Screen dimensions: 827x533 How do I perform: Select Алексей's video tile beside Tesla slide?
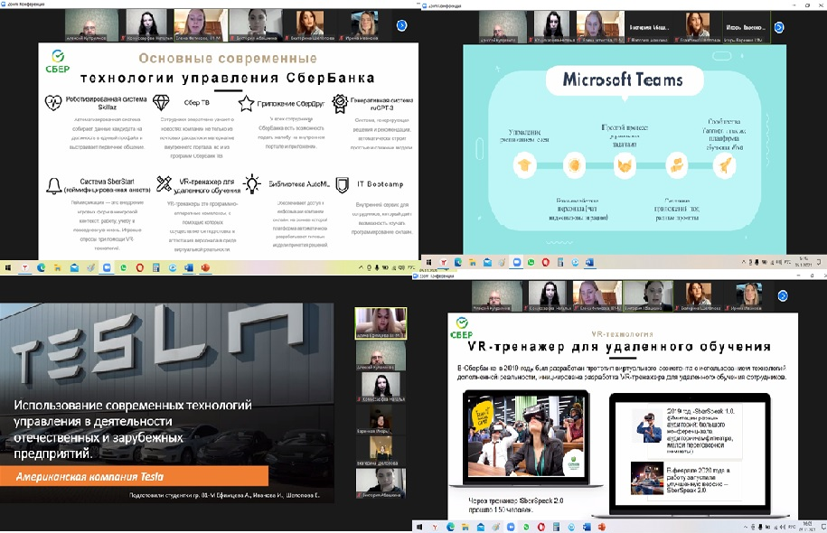380,367
